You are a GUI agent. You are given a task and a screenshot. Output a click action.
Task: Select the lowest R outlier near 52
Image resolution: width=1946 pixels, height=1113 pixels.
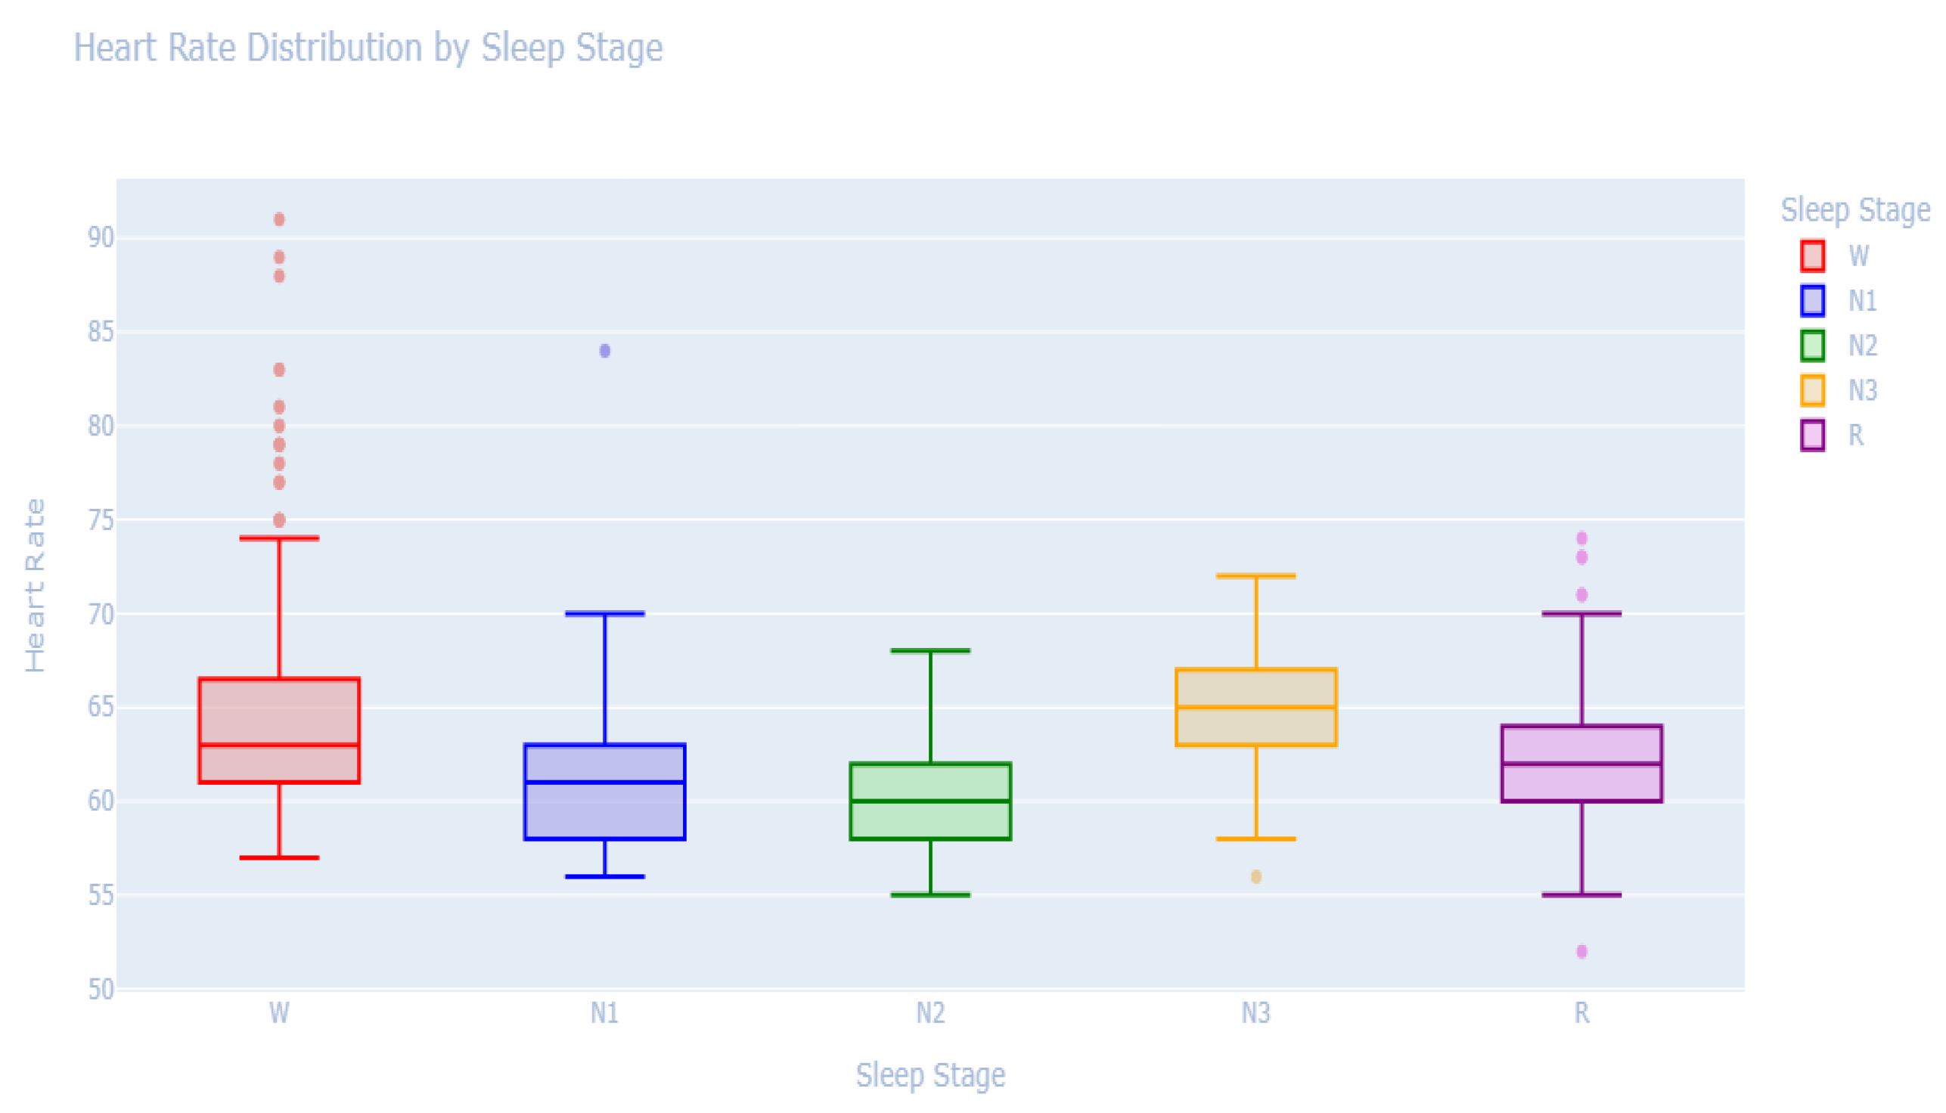pos(1581,952)
